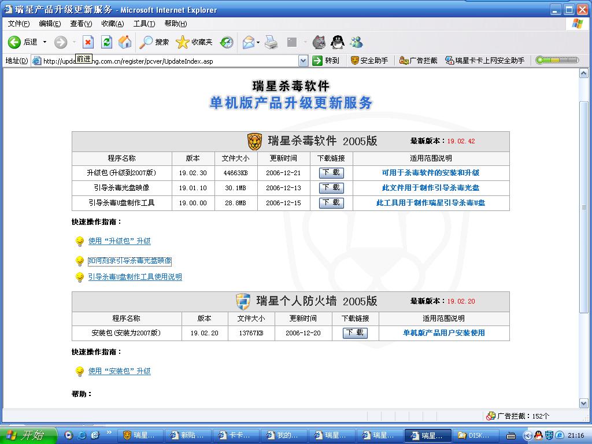The width and height of the screenshot is (592, 444).
Task: Open link 单机版产品用户安装使用
Action: tap(443, 332)
